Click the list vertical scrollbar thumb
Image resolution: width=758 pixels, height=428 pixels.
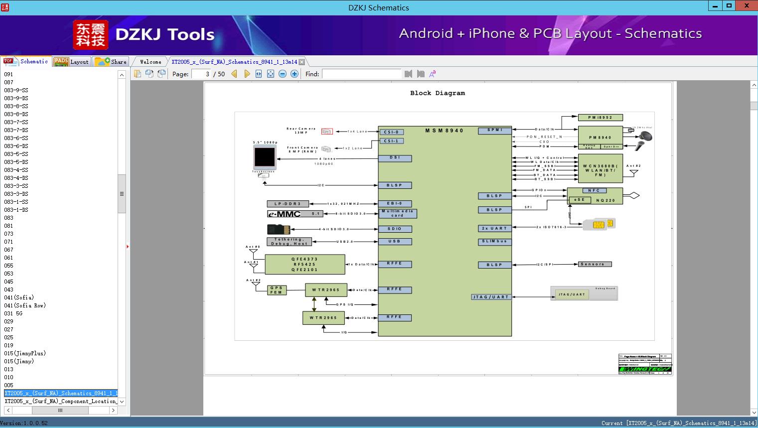(x=122, y=194)
